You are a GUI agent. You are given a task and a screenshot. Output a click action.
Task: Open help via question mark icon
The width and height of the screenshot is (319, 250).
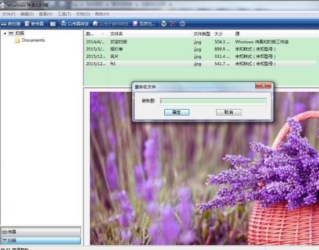pos(183,24)
